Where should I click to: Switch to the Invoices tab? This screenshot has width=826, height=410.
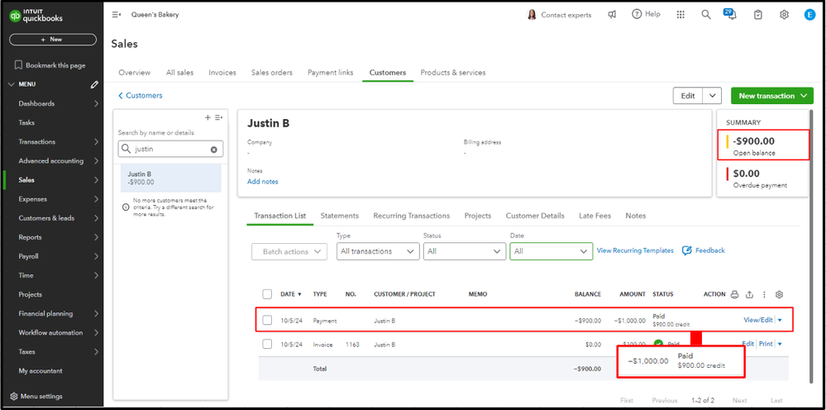pyautogui.click(x=222, y=73)
